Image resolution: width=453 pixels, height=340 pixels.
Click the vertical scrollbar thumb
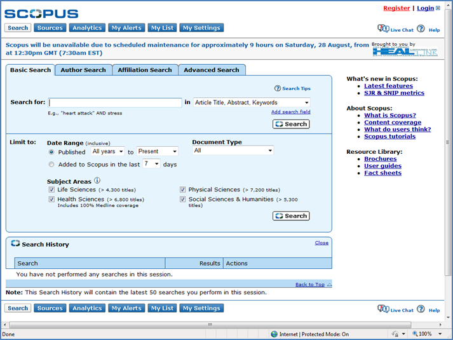(x=448, y=142)
